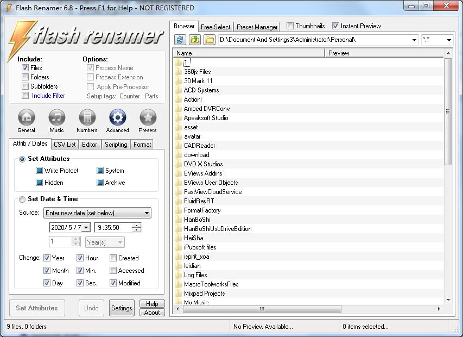Viewport: 463px width, 337px height.
Task: Go up one folder level icon
Action: 195,40
